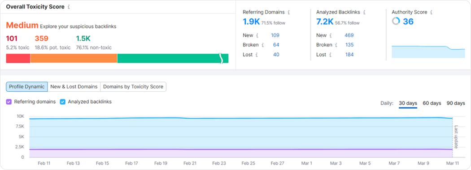
Task: Select the Profile Dynamic tab
Action: click(x=27, y=87)
